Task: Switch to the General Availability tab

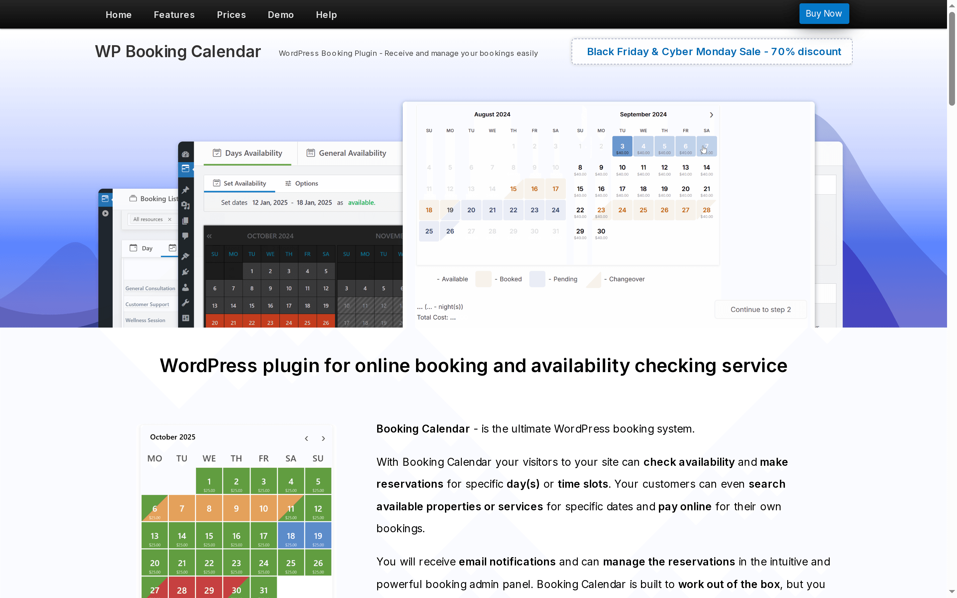Action: click(352, 153)
